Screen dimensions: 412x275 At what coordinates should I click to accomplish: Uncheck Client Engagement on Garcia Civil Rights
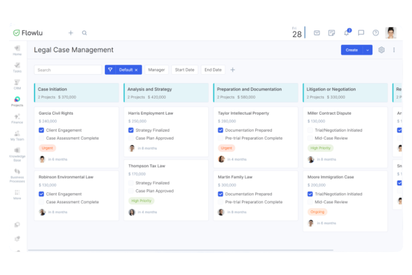[x=41, y=130]
